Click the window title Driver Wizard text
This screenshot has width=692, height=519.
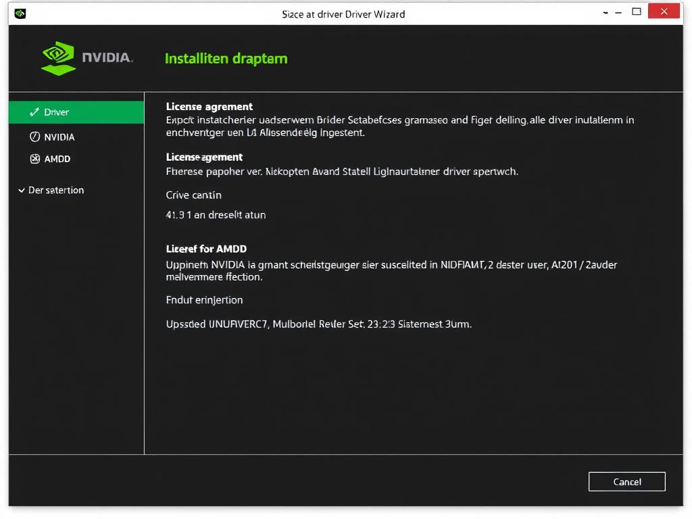click(x=343, y=14)
